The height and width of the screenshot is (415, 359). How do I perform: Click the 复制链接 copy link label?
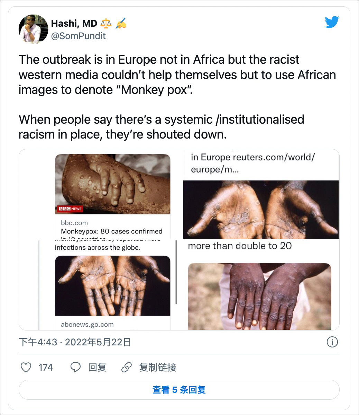point(158,367)
